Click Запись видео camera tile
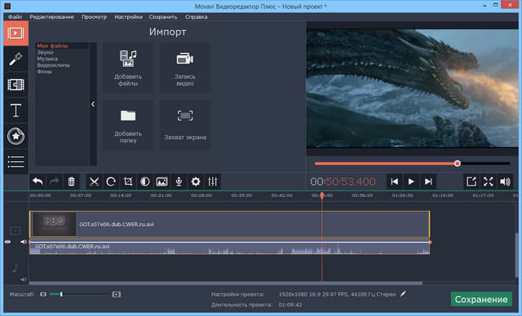Screen dimensions: 522x316 click(185, 68)
